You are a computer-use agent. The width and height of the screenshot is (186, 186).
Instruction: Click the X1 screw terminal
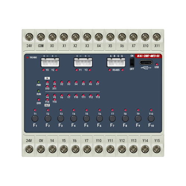tap(64, 37)
